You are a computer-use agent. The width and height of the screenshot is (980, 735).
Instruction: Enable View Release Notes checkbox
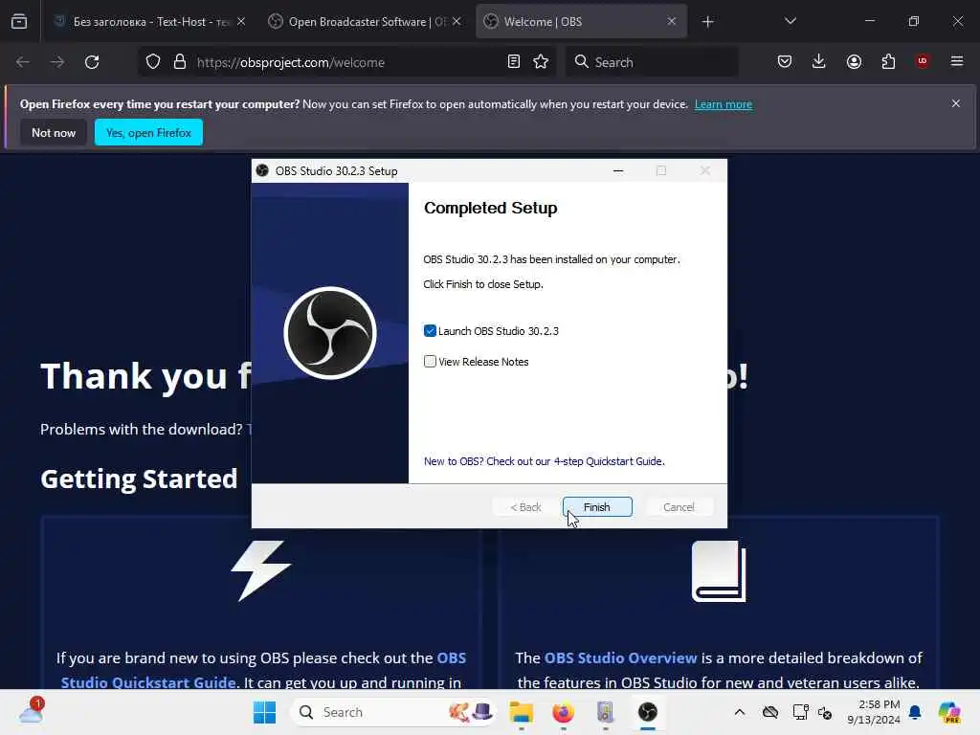(x=430, y=361)
